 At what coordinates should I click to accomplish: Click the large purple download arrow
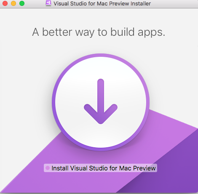click(101, 101)
